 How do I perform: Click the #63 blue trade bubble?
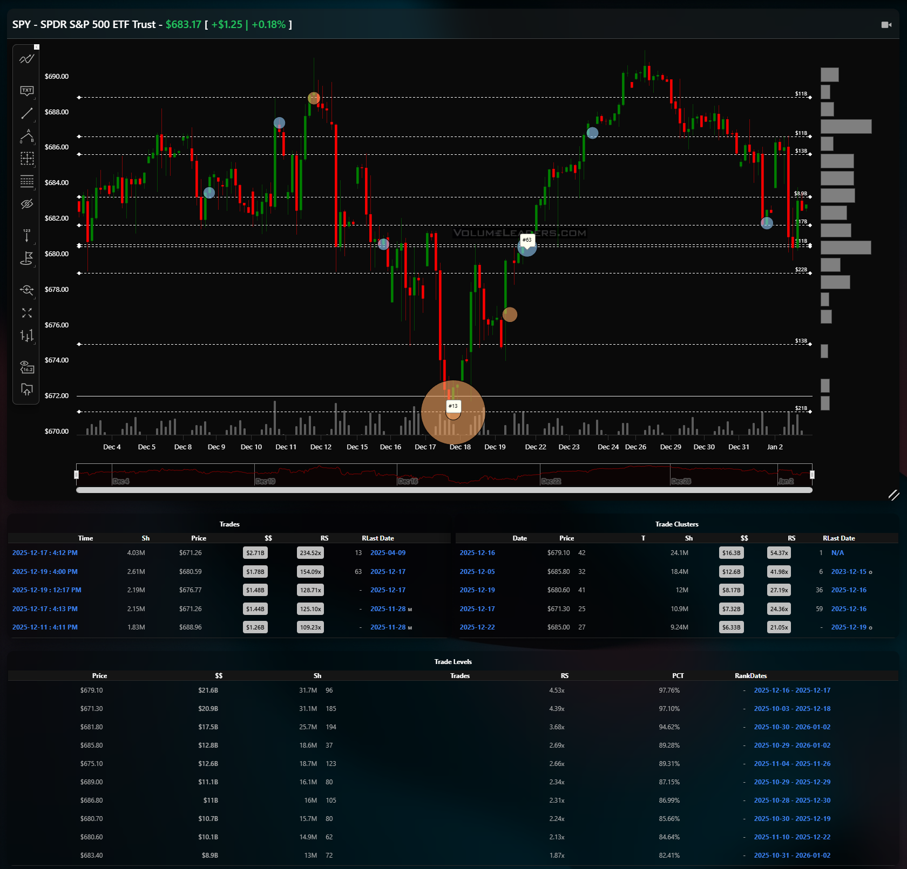(x=527, y=246)
